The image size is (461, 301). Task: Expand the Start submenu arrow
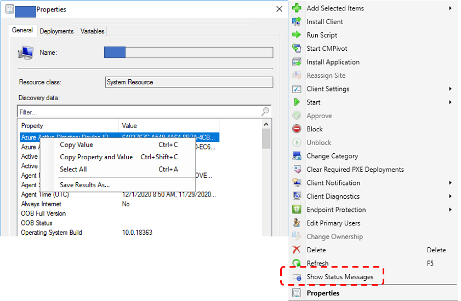pyautogui.click(x=450, y=102)
